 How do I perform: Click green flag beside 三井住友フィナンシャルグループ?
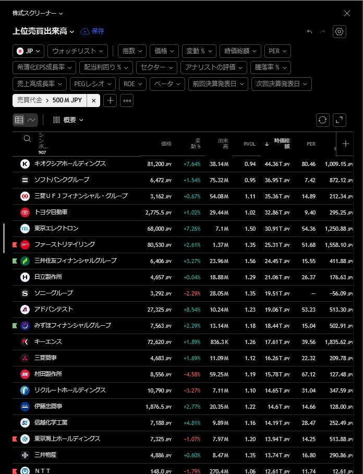click(x=15, y=261)
